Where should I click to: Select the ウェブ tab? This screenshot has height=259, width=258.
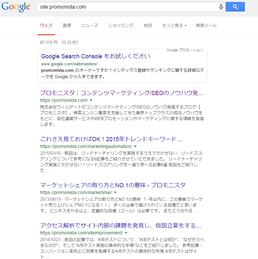(x=46, y=26)
